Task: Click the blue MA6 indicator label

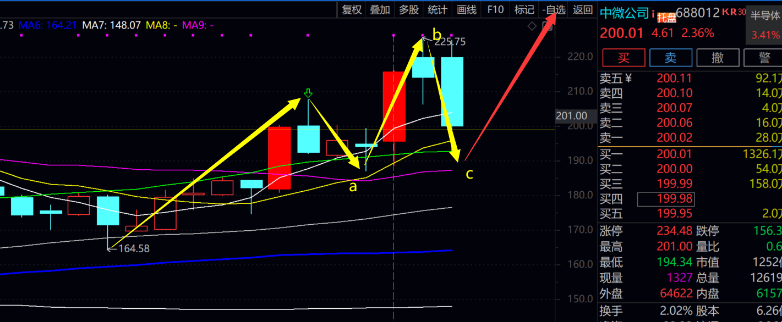Action: (48, 25)
